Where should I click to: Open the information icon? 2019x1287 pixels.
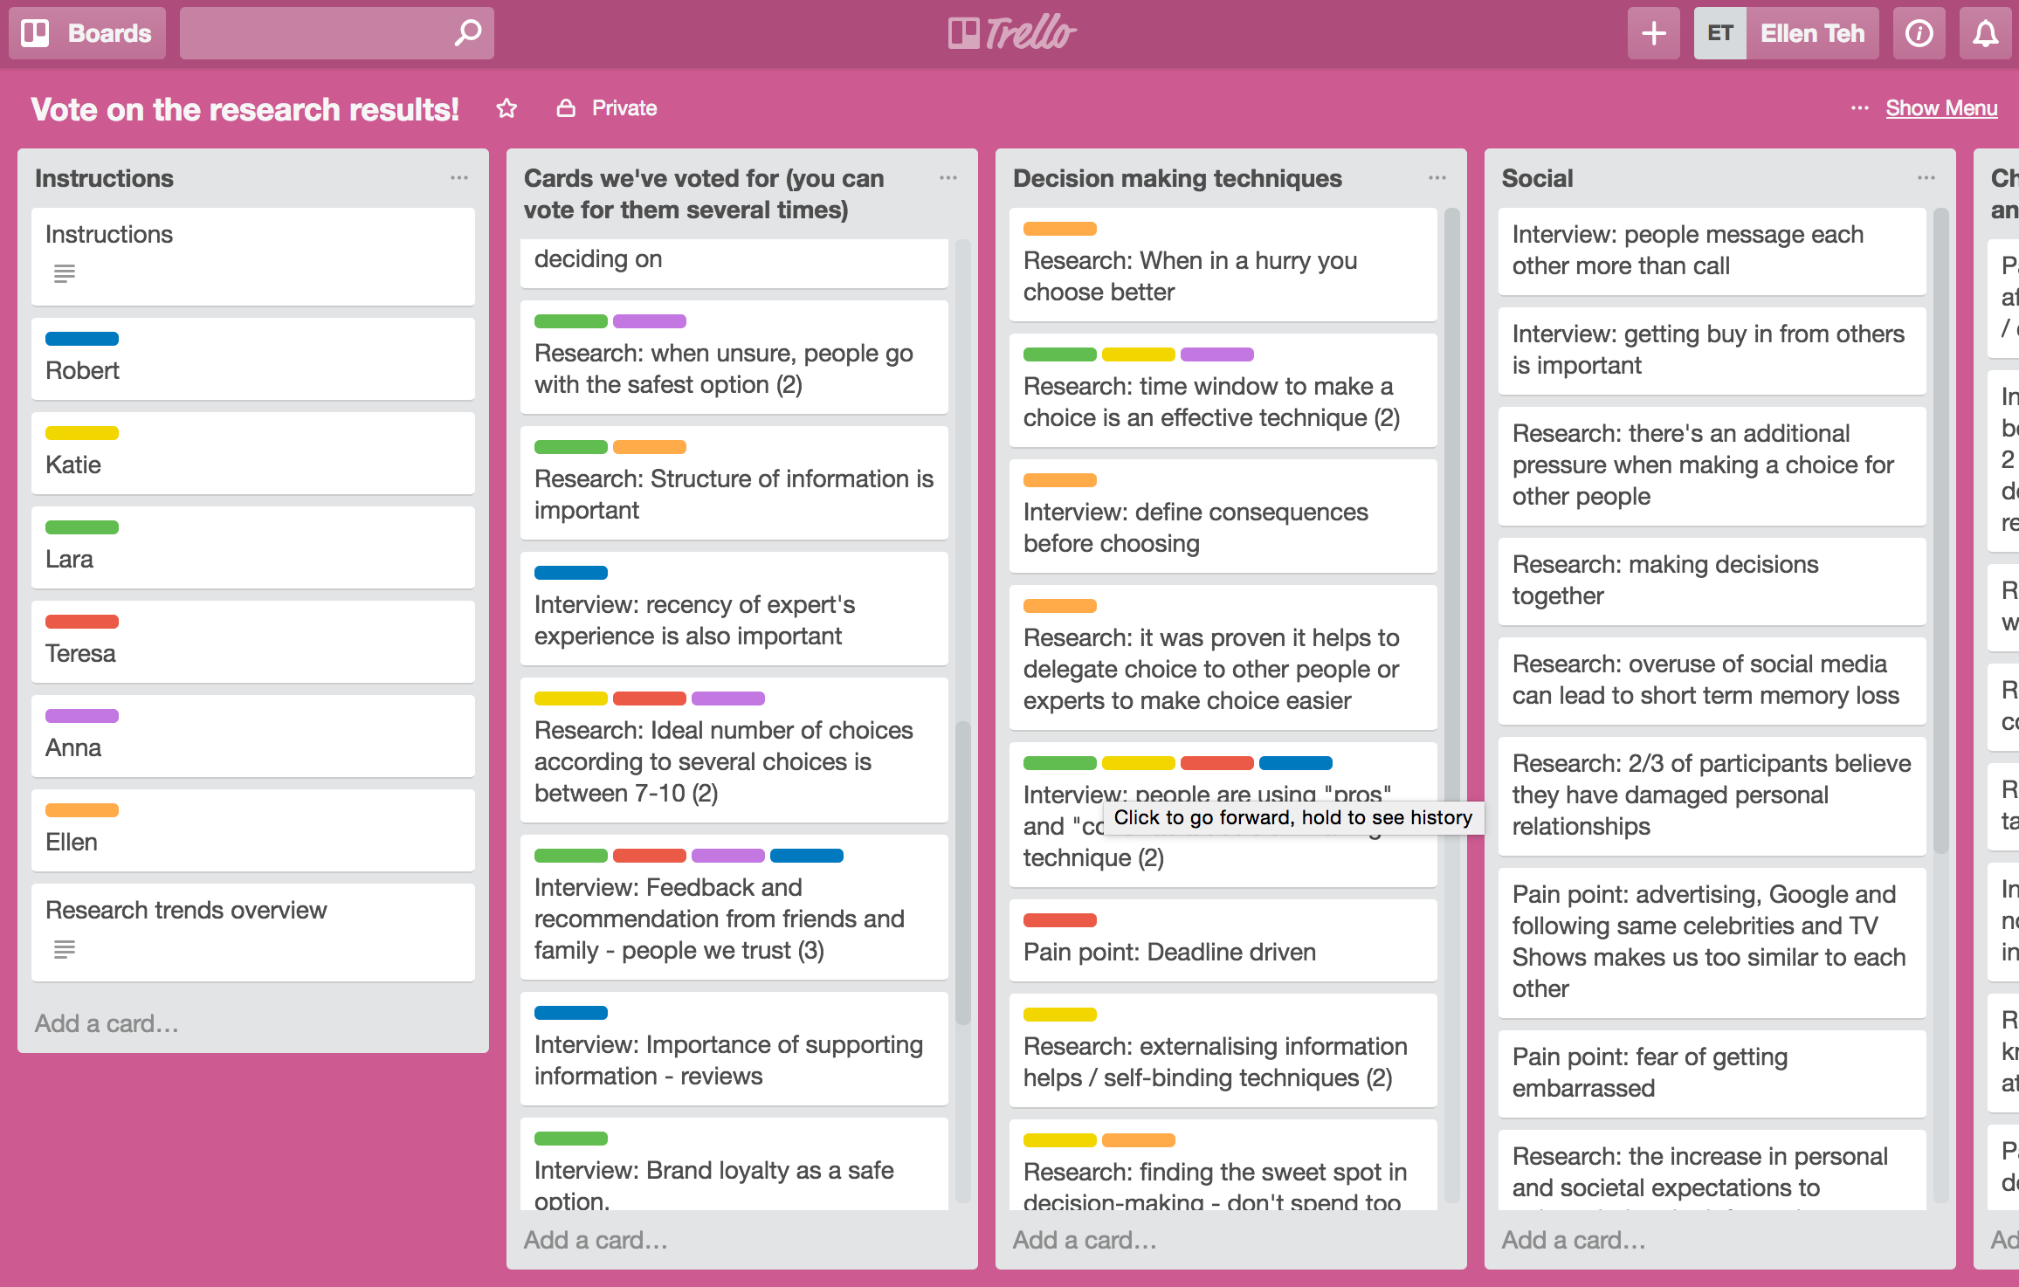1919,33
